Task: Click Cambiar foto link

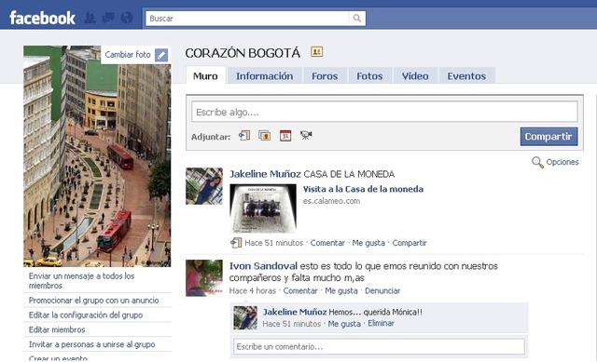Action: 128,55
